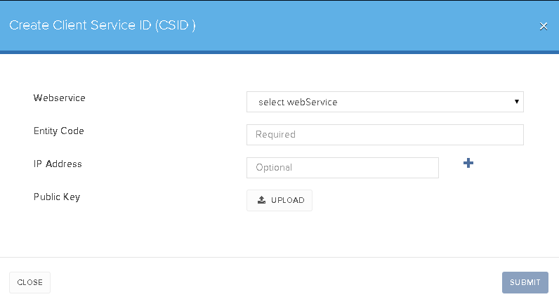Image resolution: width=559 pixels, height=304 pixels.
Task: Focus the Entity Code required field
Action: tap(385, 135)
